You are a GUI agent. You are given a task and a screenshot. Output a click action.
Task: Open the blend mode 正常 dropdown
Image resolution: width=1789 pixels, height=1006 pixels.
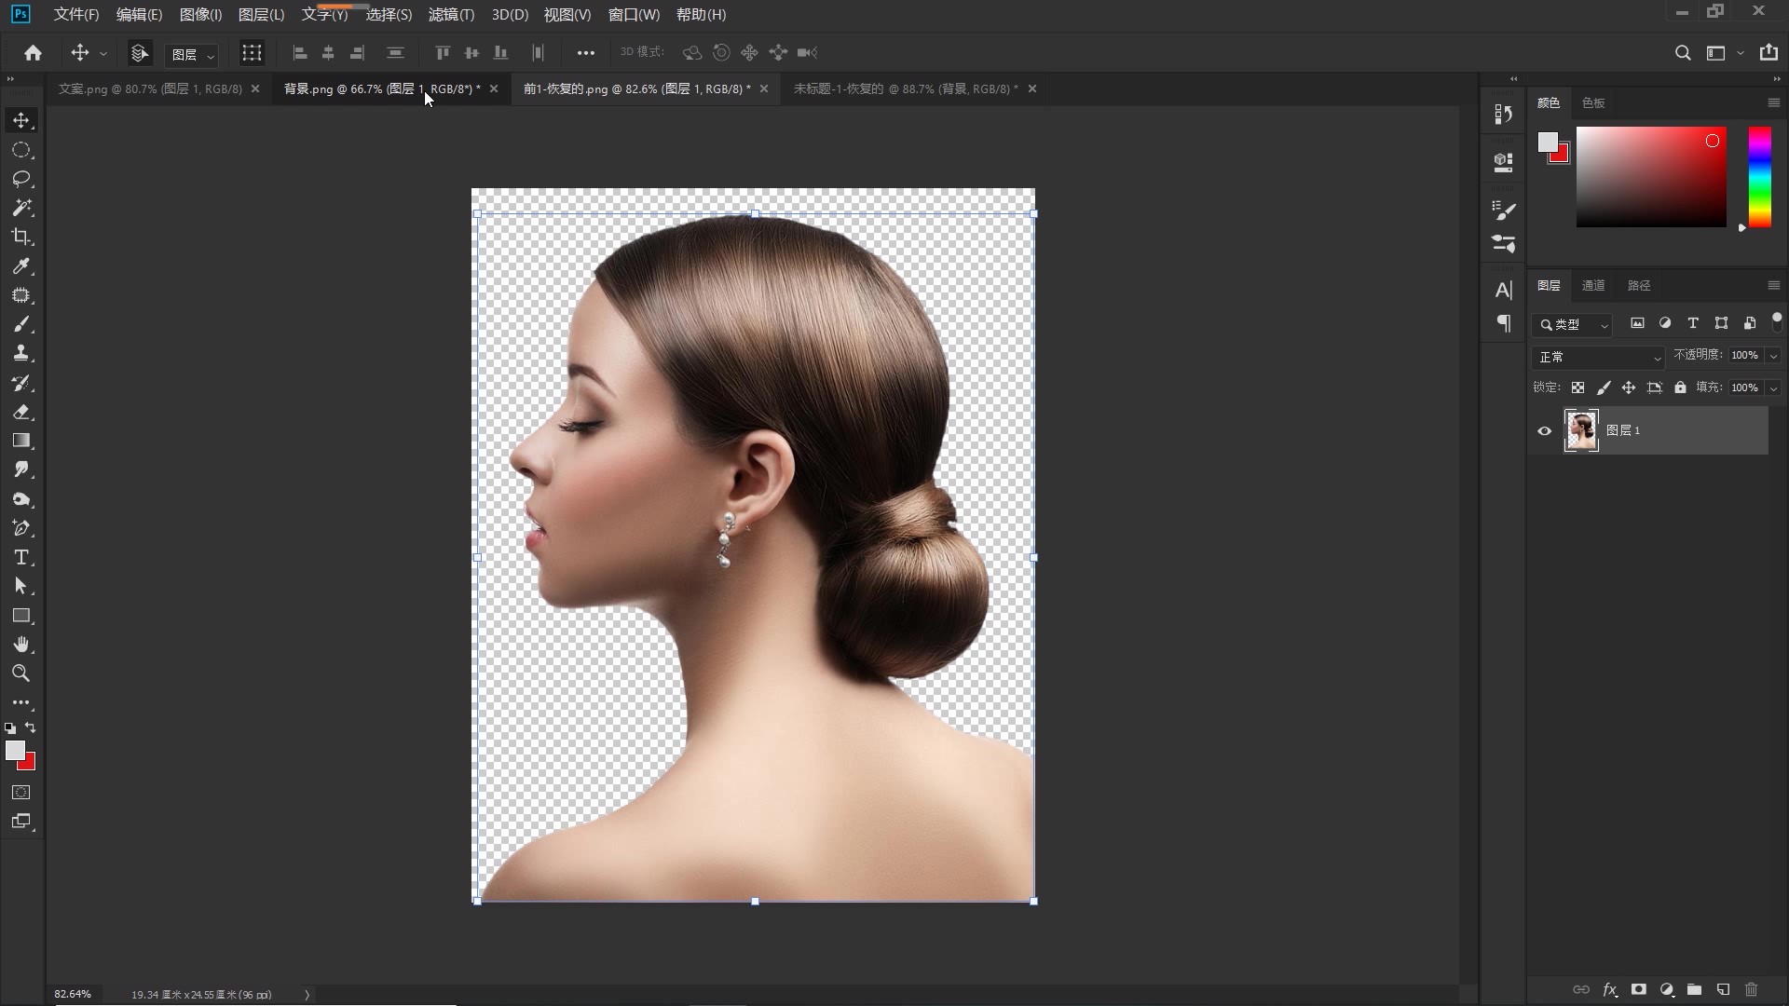point(1598,357)
